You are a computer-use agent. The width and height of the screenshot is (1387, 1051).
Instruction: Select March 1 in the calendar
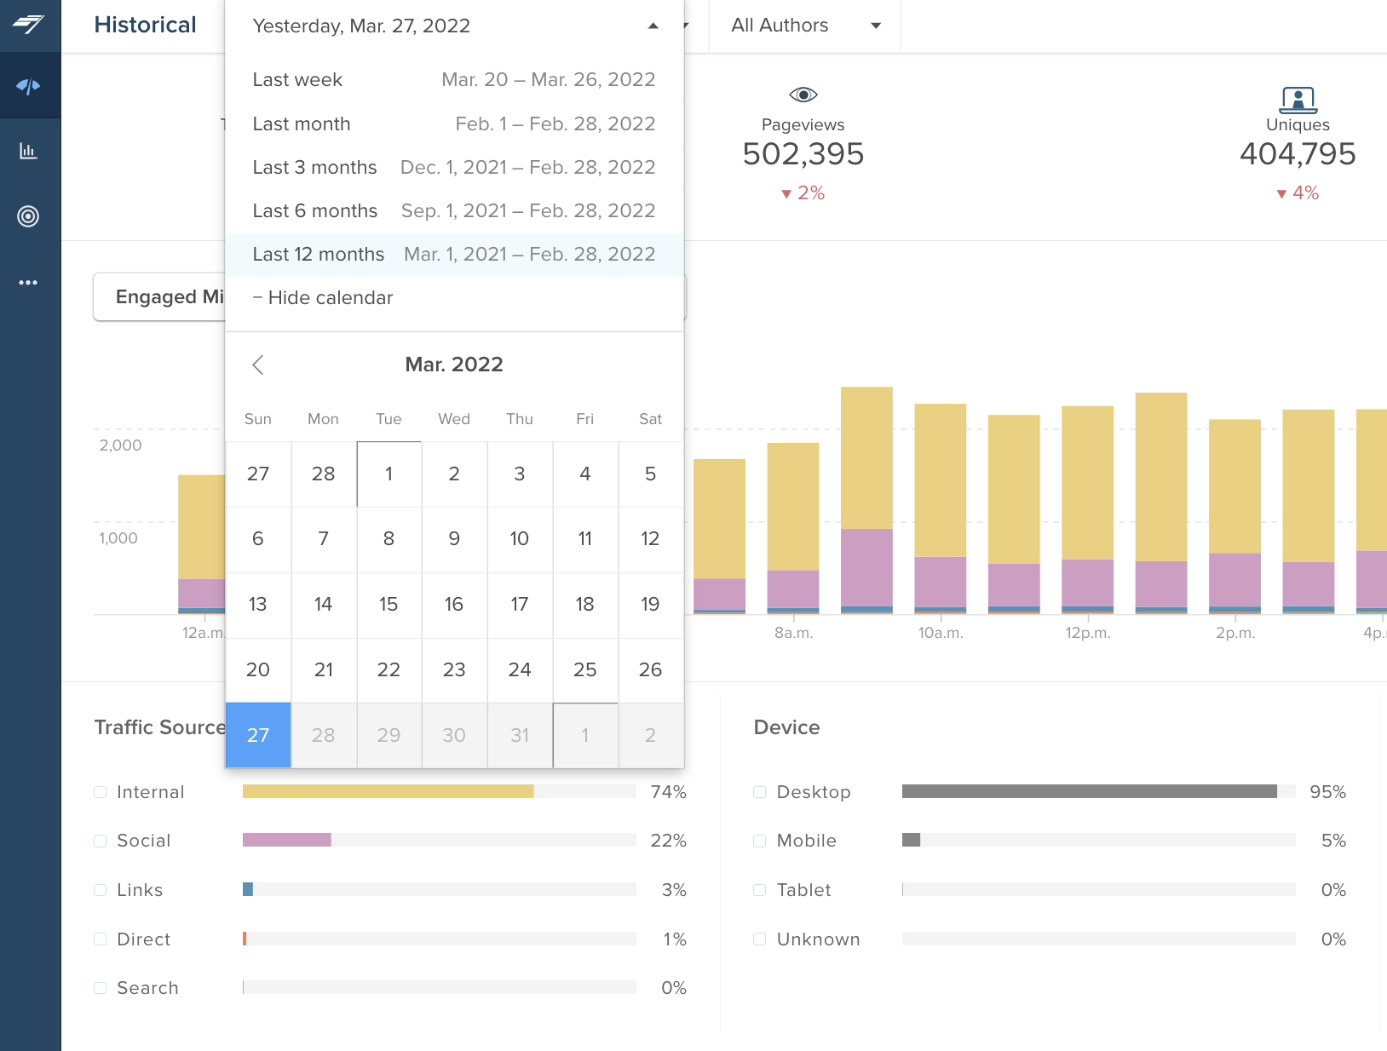click(x=388, y=474)
